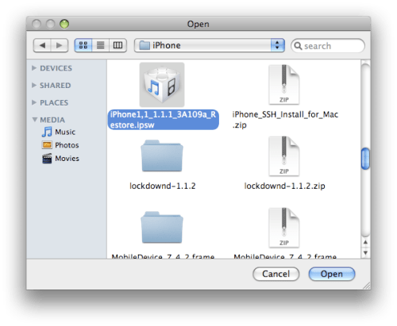Select the lockdownd-1.1.2.zip archive icon
397x326 pixels.
point(284,156)
